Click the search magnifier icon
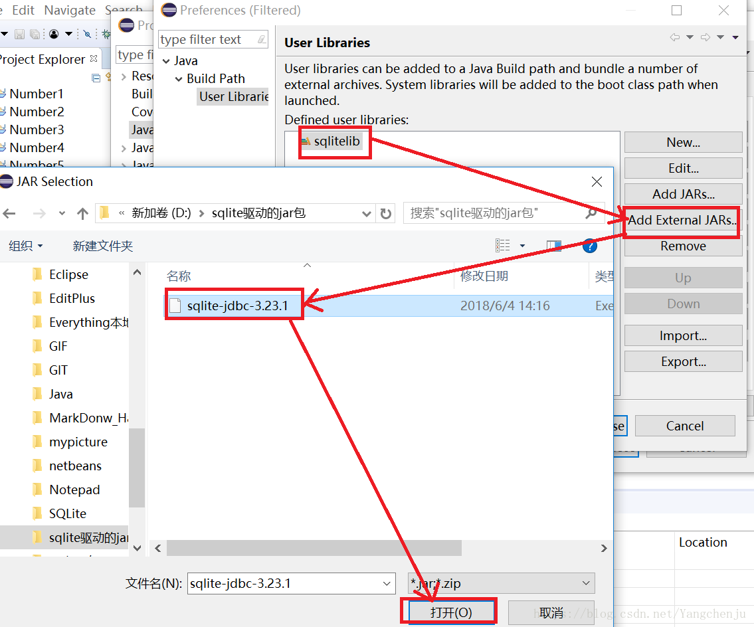Image resolution: width=754 pixels, height=627 pixels. (x=591, y=213)
